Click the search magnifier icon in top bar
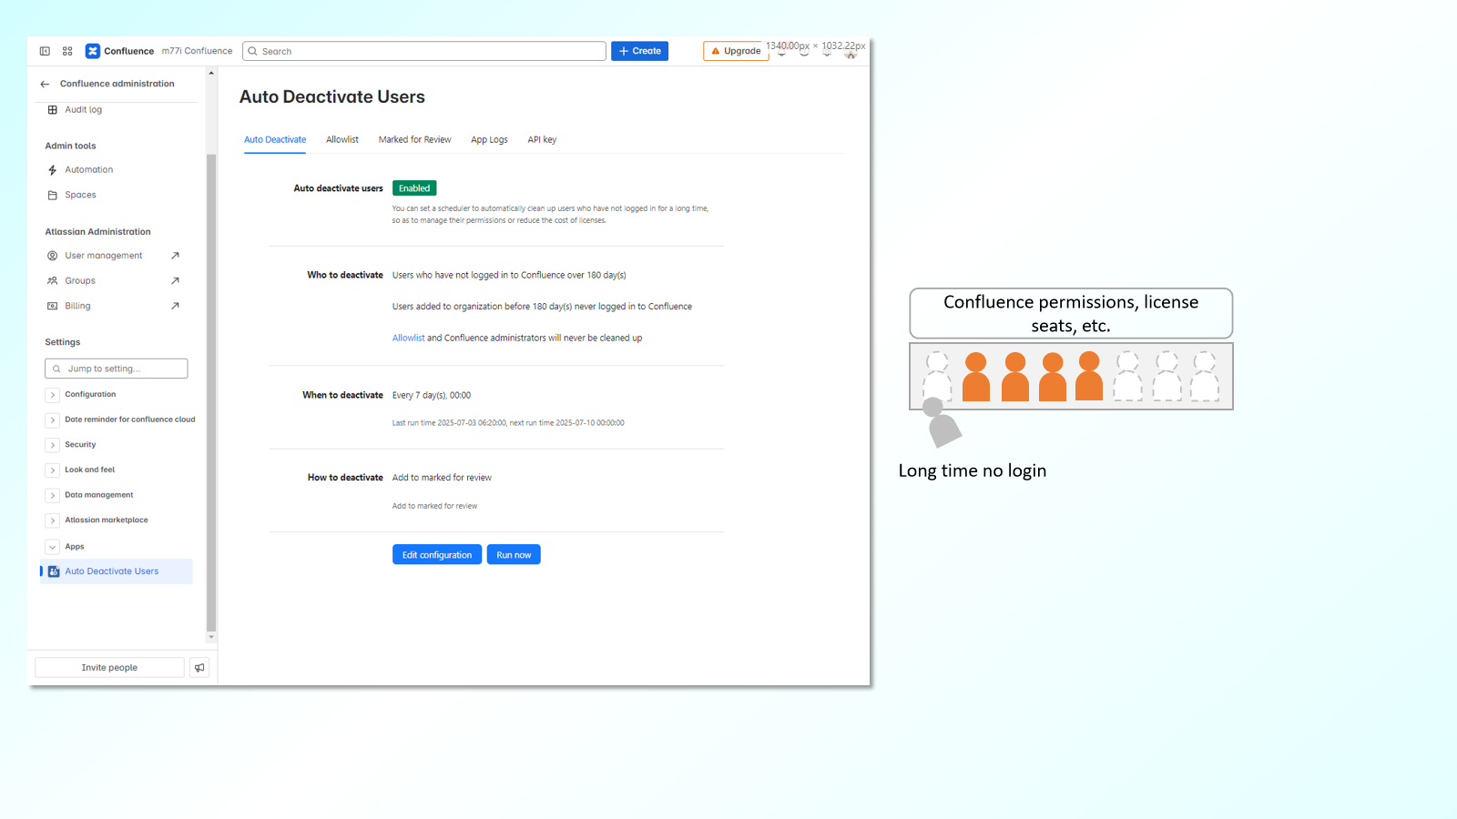The height and width of the screenshot is (819, 1457). pyautogui.click(x=253, y=51)
